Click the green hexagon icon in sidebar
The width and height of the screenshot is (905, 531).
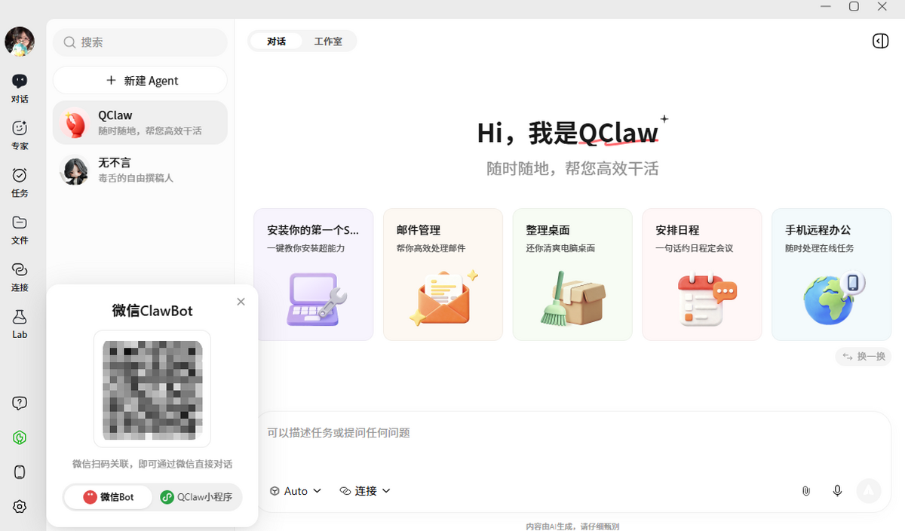click(20, 437)
